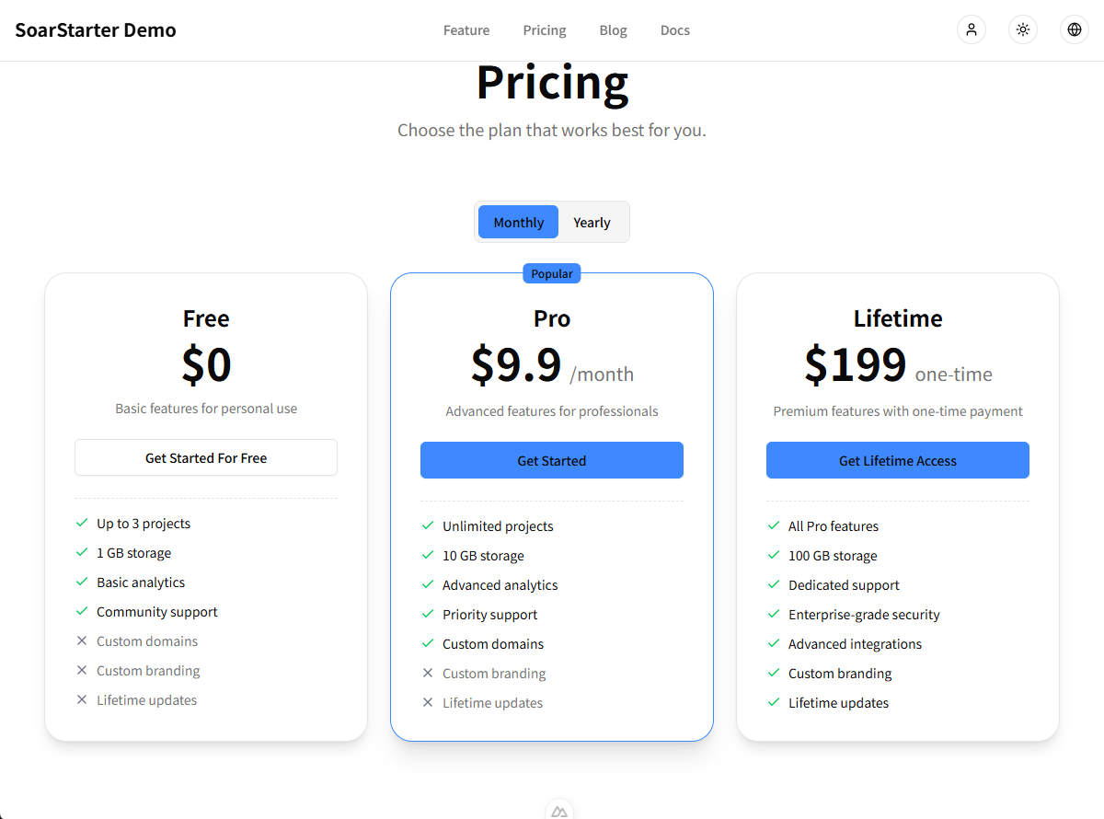Click the "SoarStarter Demo" logo text
Screen dimensions: 1104x819
[96, 29]
